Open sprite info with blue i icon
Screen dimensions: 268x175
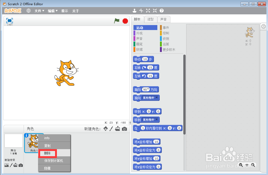[26, 135]
